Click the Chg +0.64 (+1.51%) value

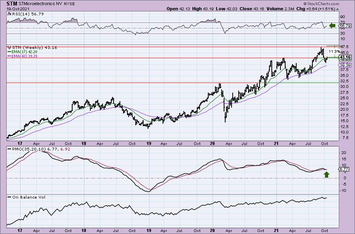316,9
